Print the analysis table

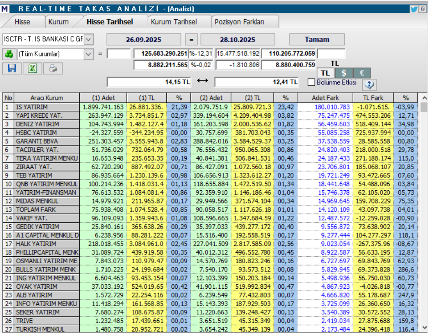(53, 68)
